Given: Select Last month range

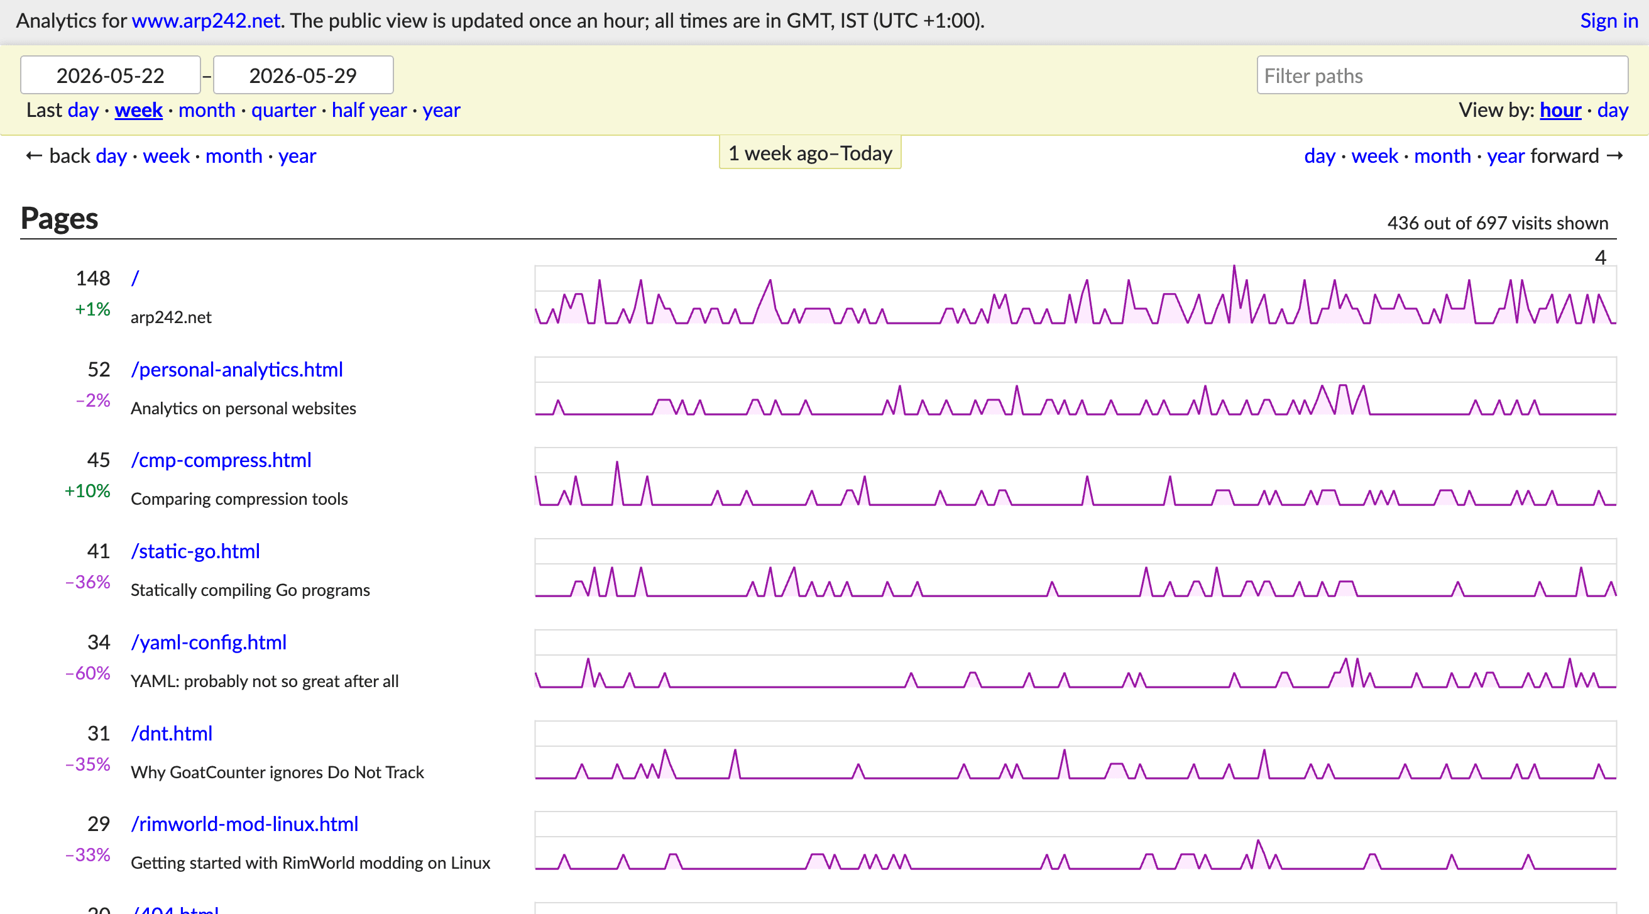Looking at the screenshot, I should coord(207,110).
